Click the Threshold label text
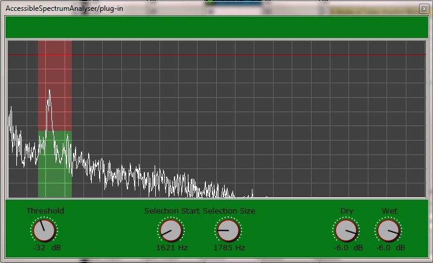The width and height of the screenshot is (433, 263). click(x=45, y=211)
